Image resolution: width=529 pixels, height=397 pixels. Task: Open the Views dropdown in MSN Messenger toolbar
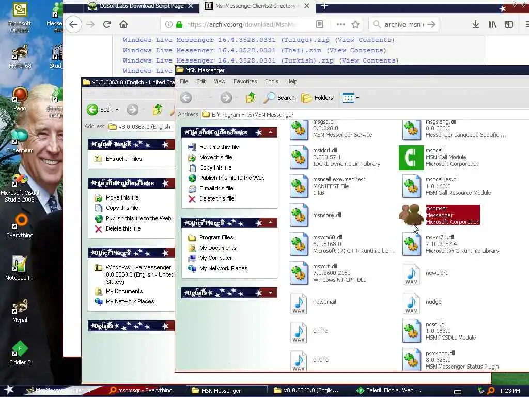coord(351,98)
